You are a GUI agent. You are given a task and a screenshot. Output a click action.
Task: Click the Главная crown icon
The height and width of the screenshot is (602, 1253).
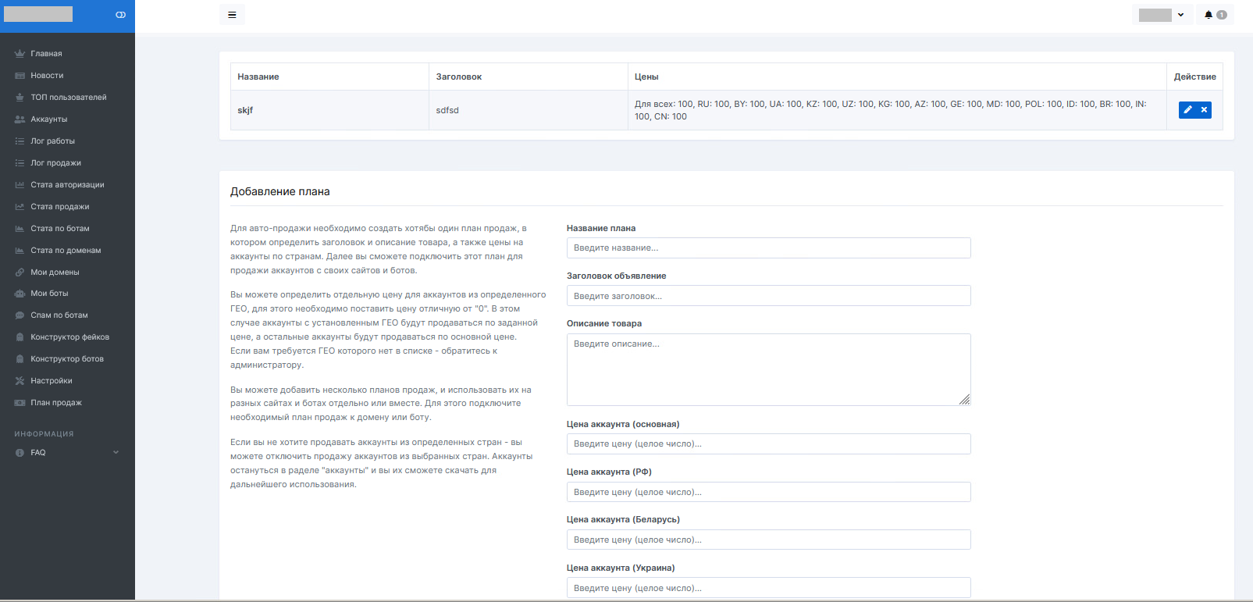tap(20, 54)
